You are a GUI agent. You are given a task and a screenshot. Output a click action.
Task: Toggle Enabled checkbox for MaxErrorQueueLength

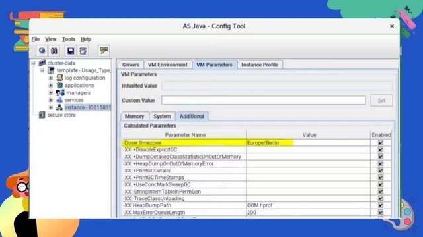coord(381,213)
